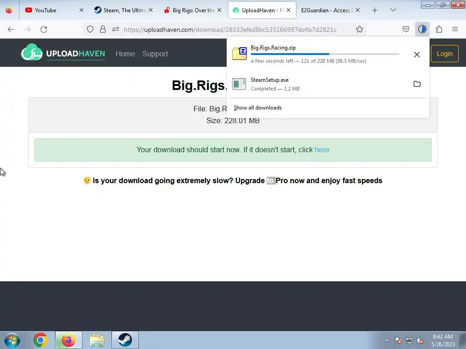Click Show all downloads
Screen dimensions: 466x349
[x=258, y=108]
